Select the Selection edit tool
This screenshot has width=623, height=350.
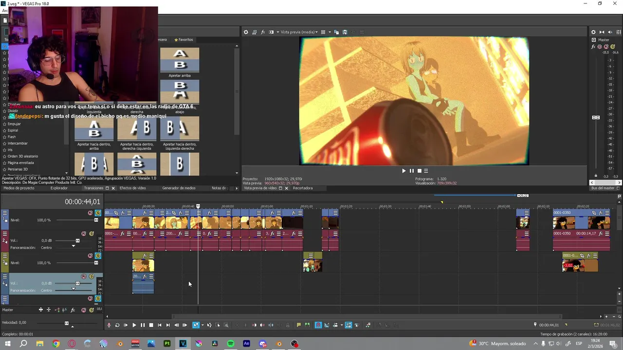pyautogui.click(x=218, y=325)
